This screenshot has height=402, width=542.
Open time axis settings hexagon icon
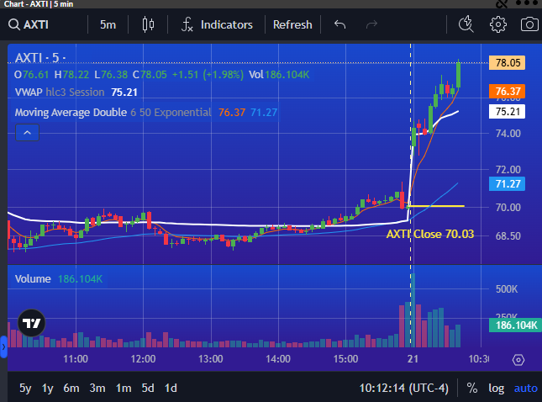click(518, 360)
